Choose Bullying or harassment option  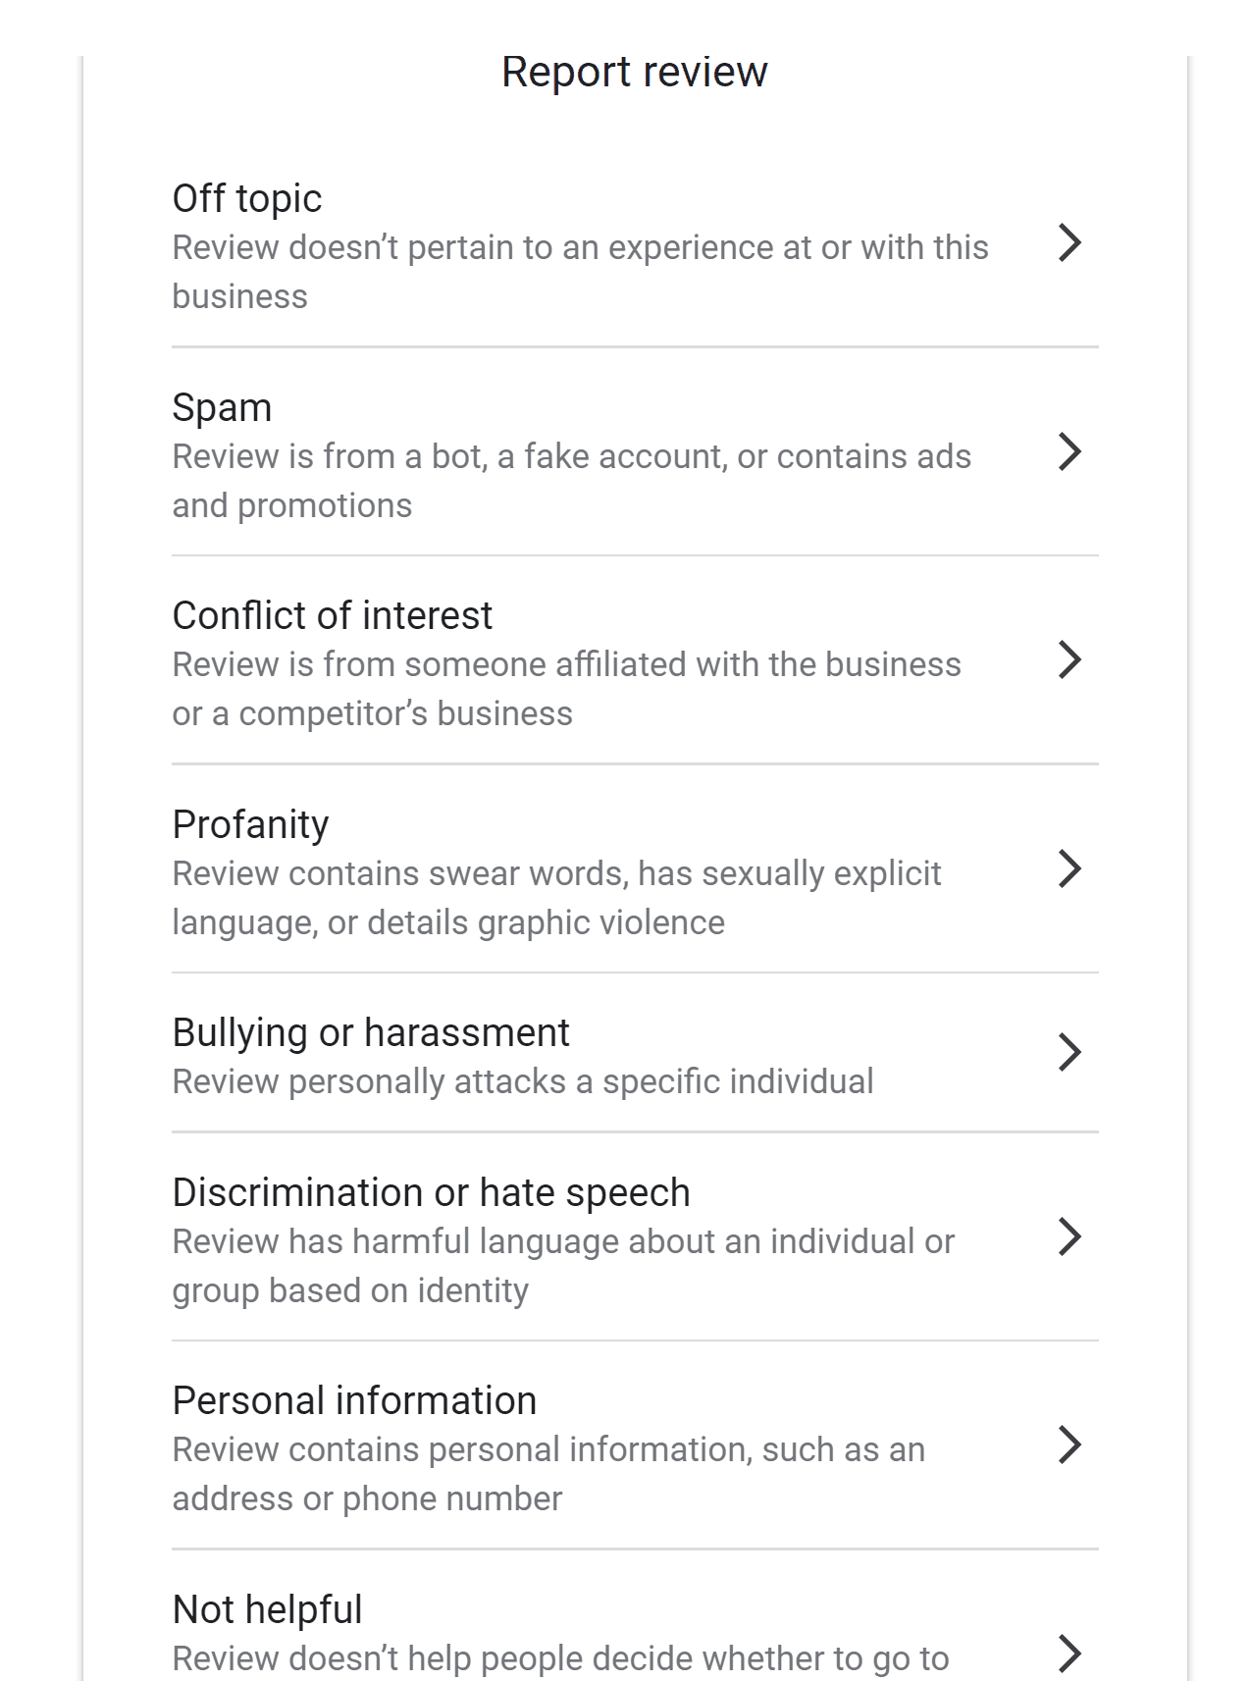pos(370,1032)
